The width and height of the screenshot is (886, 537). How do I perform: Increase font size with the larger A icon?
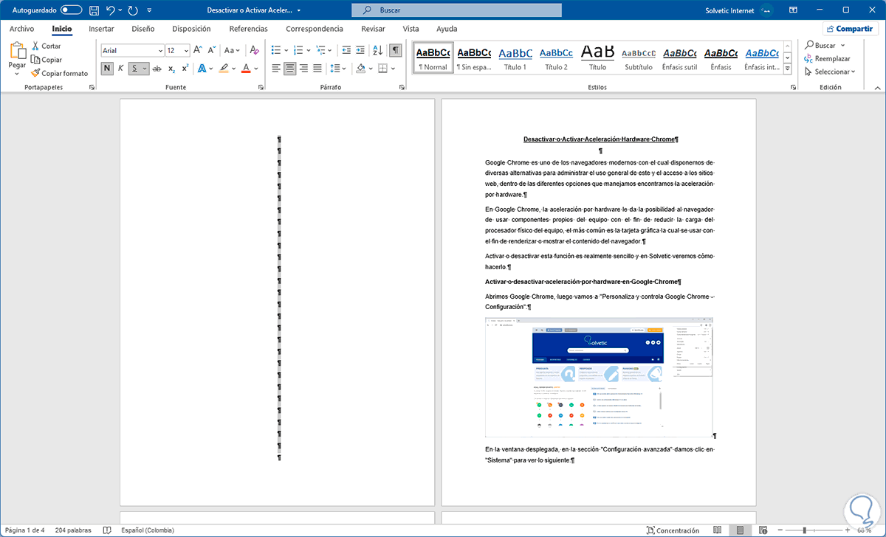pos(198,50)
